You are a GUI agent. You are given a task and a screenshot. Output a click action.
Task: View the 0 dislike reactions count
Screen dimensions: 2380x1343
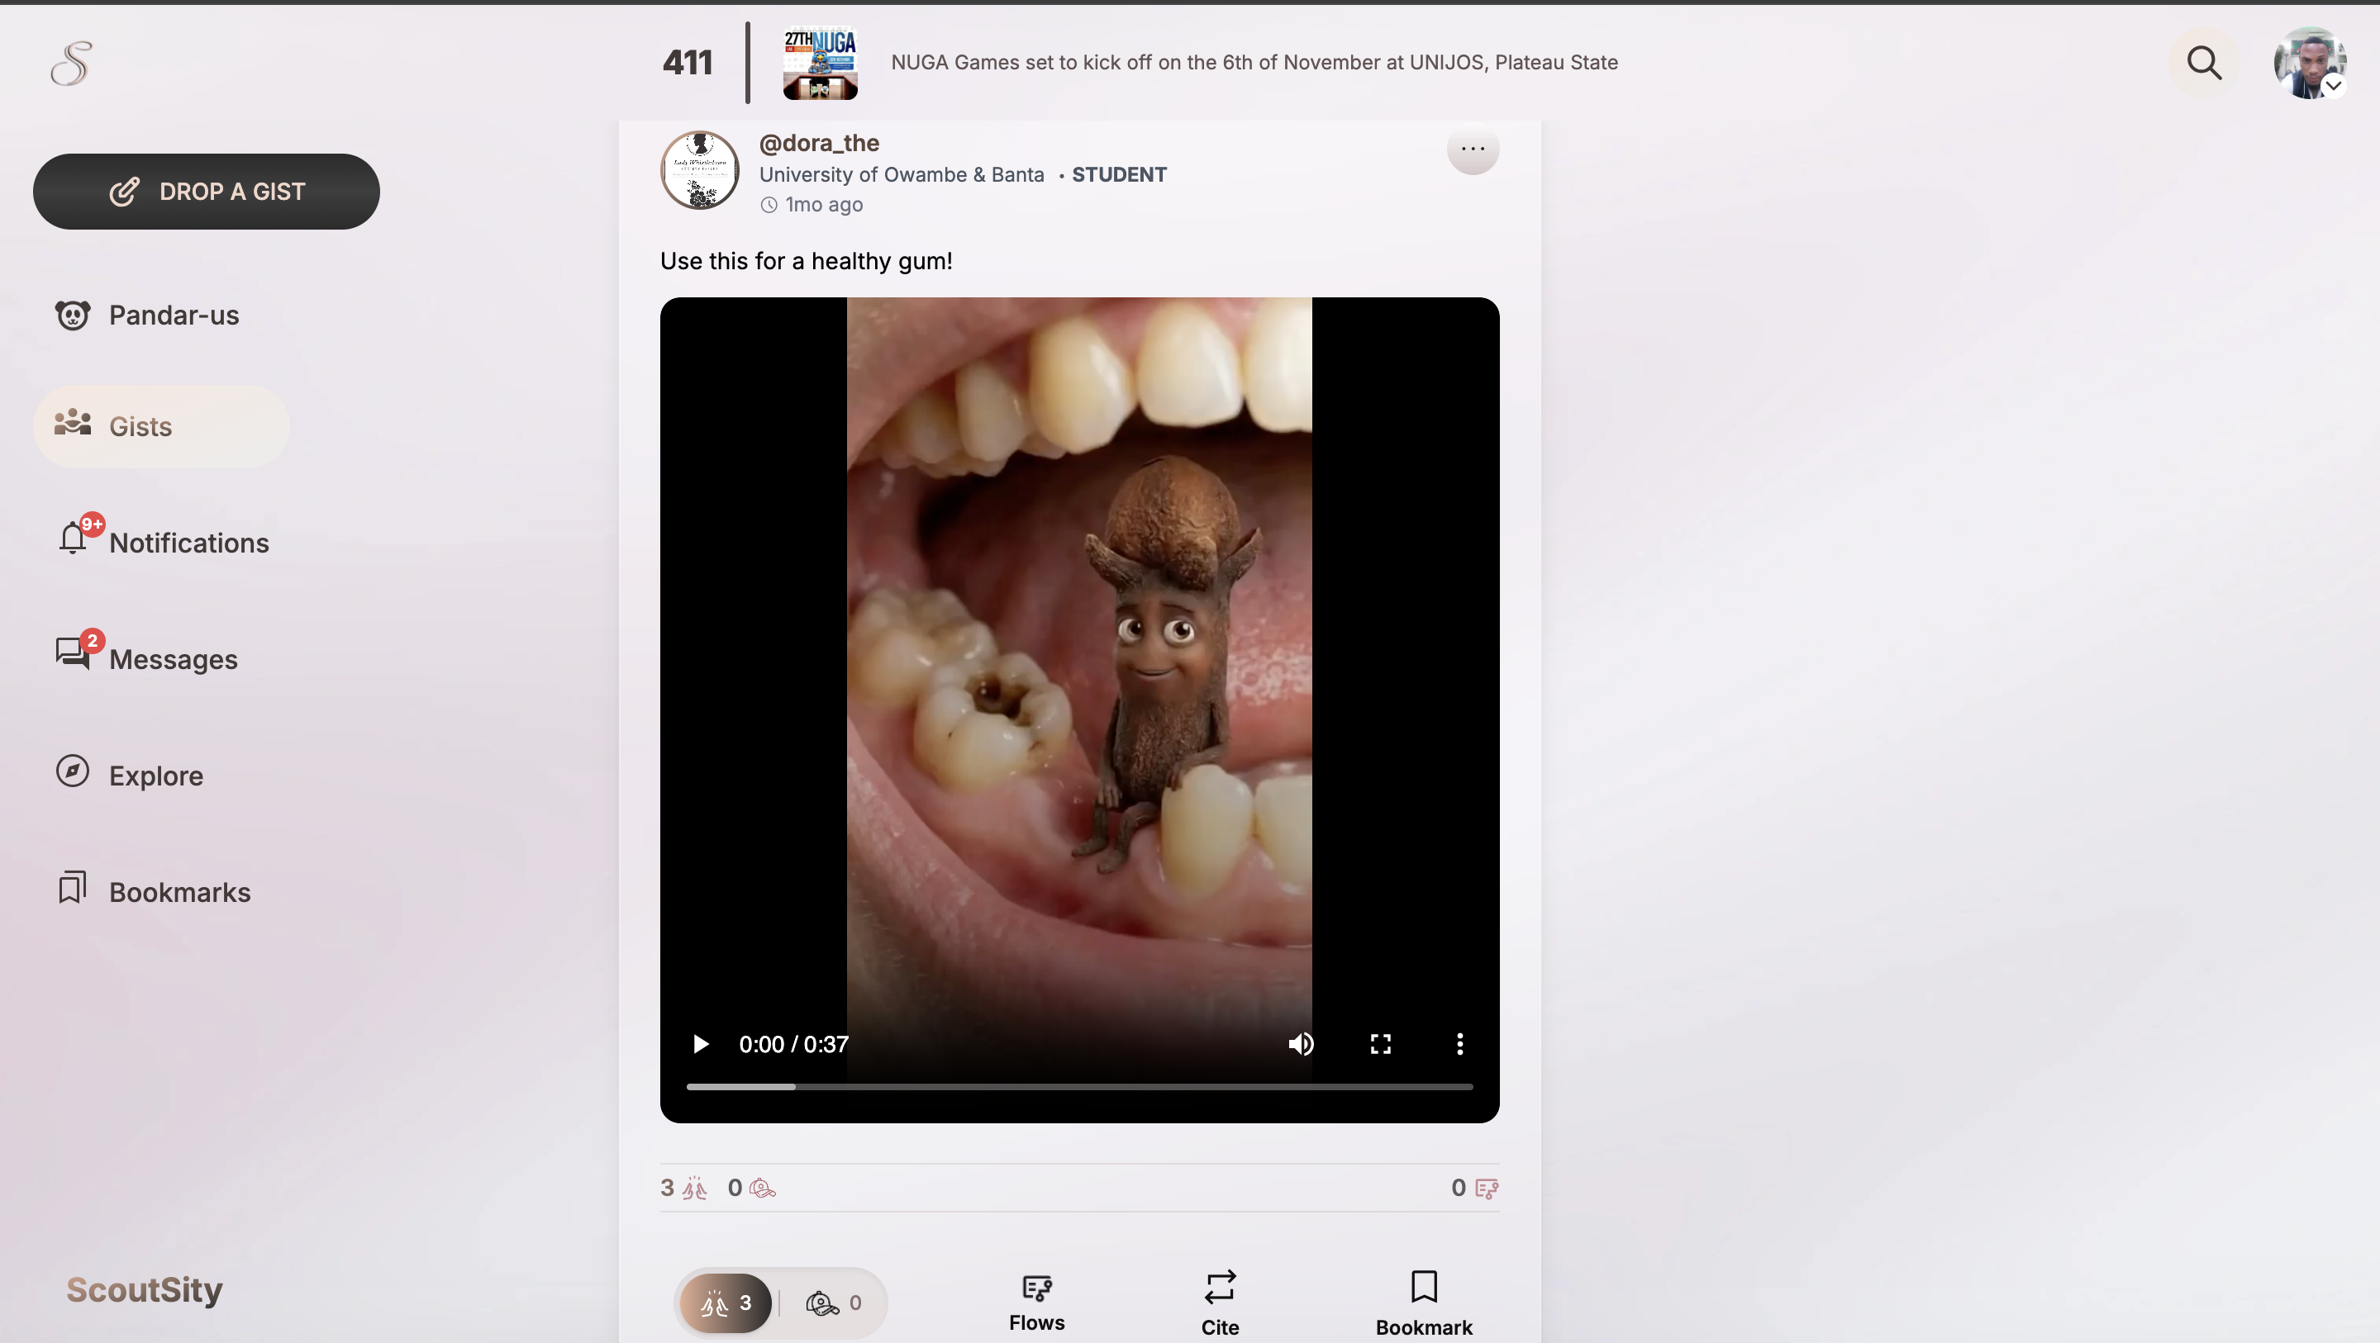751,1188
